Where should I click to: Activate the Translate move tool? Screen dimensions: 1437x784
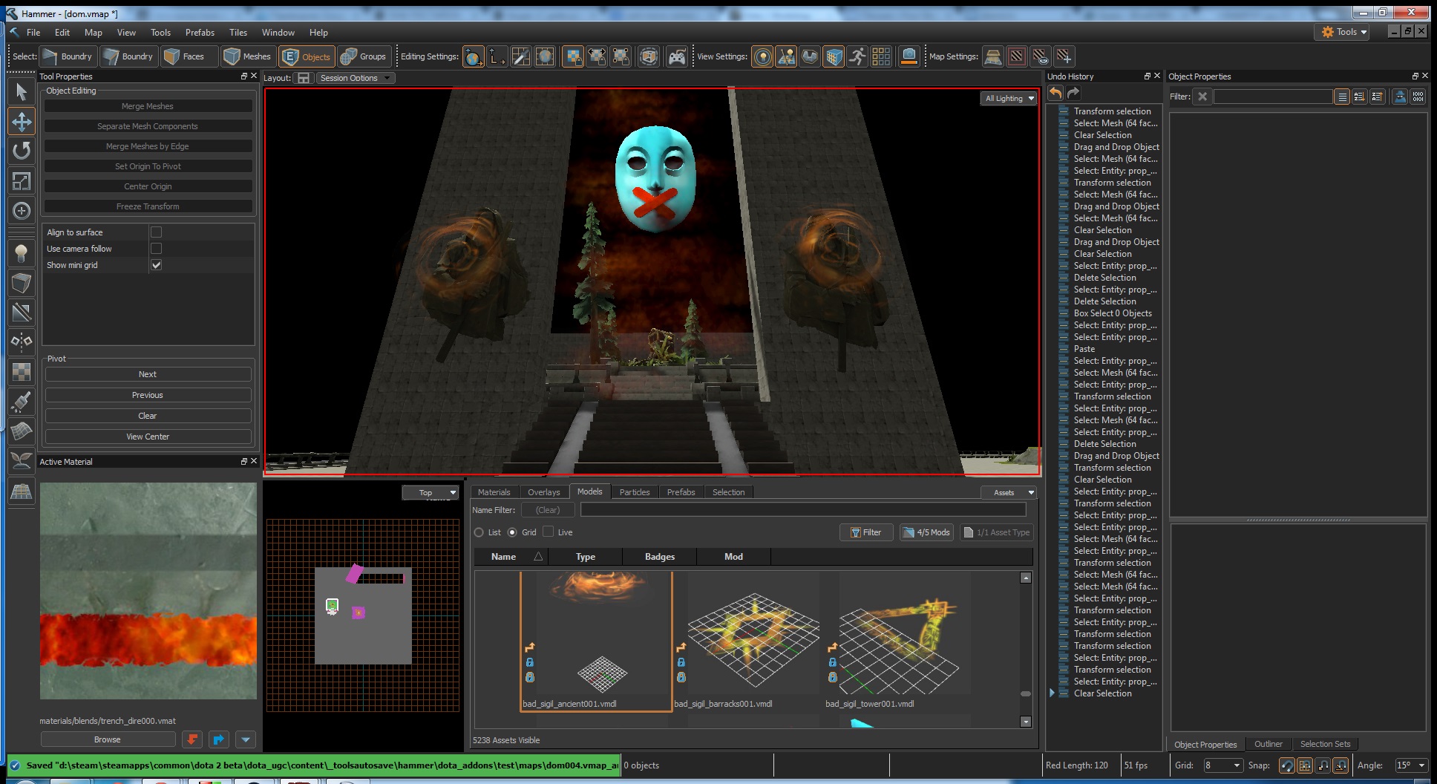[22, 122]
